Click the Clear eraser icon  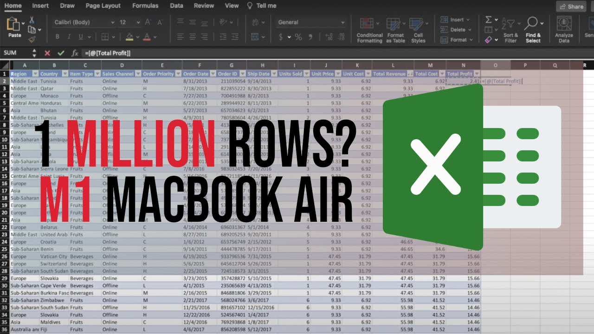(x=489, y=40)
